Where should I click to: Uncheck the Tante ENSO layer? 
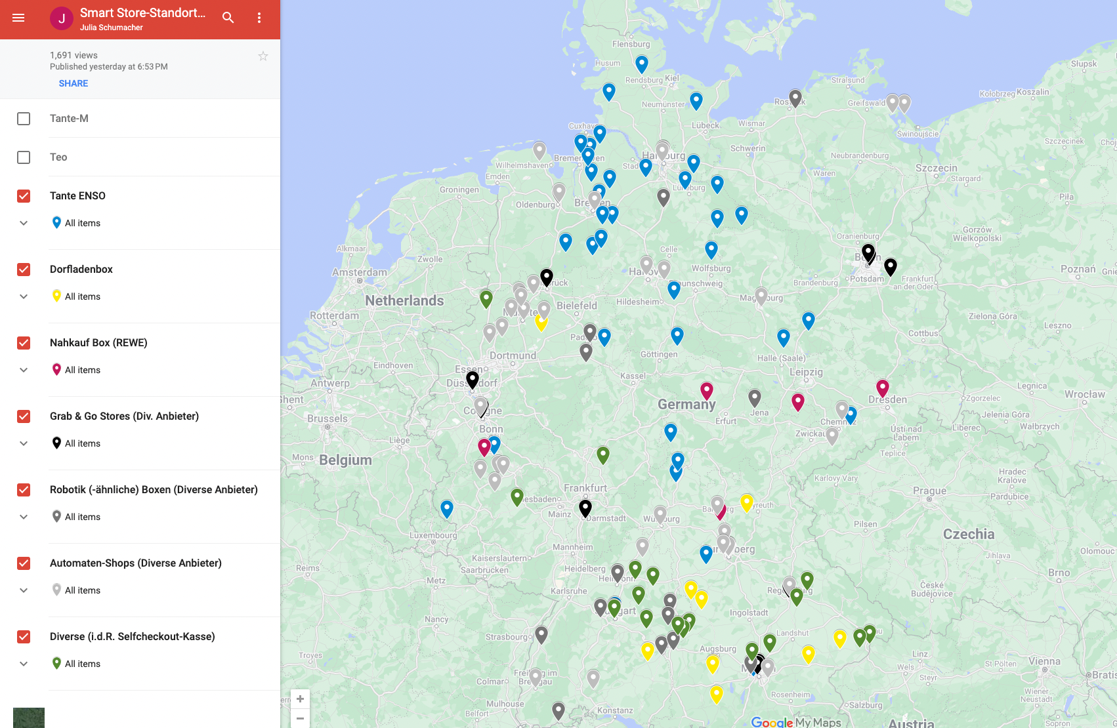(24, 196)
